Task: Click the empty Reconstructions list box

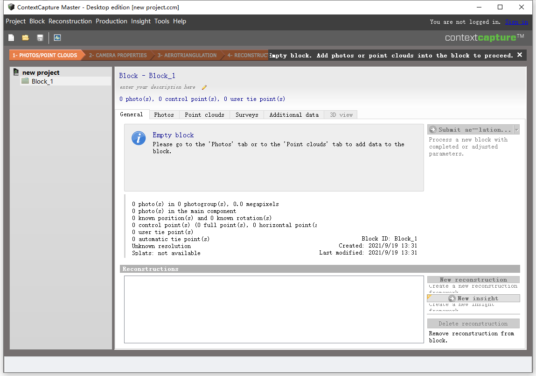Action: pos(274,309)
